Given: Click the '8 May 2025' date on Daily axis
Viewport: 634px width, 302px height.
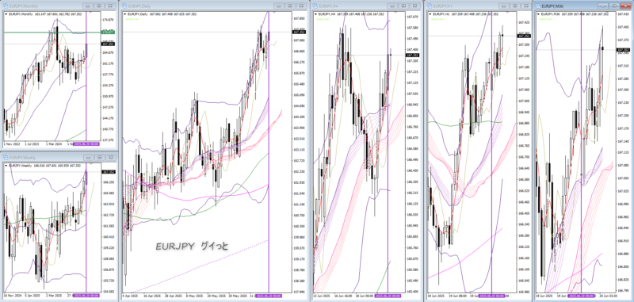Looking at the screenshot, I should (195, 296).
